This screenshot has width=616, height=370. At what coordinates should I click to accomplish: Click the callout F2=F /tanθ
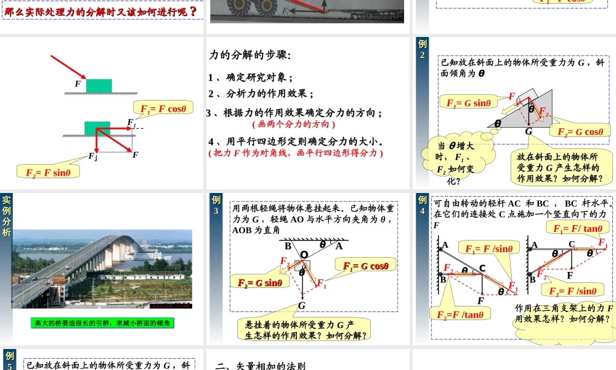click(x=460, y=314)
